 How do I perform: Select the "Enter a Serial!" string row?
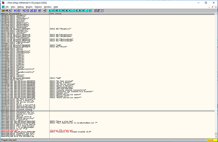coord(108,86)
